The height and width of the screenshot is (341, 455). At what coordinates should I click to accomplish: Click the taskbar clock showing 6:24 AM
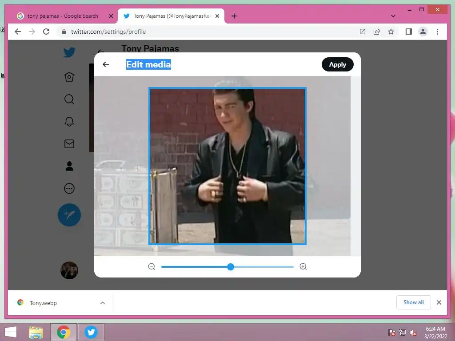point(435,333)
